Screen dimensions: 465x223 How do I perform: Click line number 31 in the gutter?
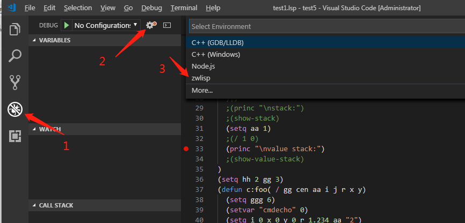[x=199, y=129]
